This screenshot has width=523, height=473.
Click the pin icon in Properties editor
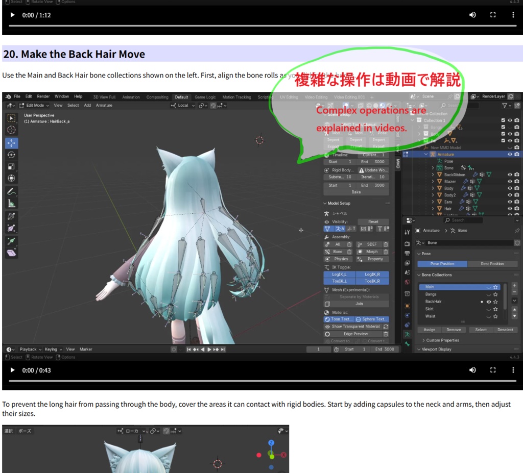[x=517, y=230]
